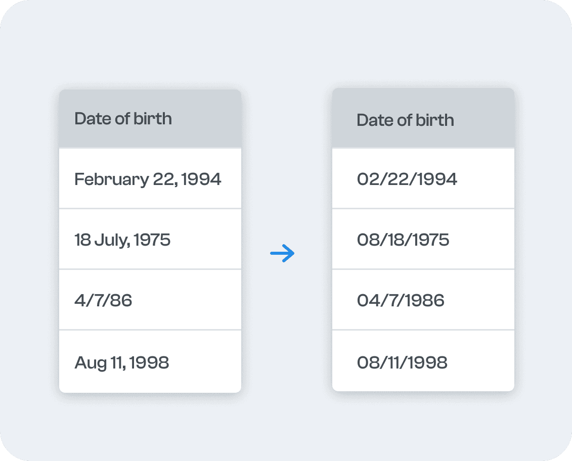Select the left table's Date of birth header
This screenshot has width=572, height=461.
click(150, 119)
